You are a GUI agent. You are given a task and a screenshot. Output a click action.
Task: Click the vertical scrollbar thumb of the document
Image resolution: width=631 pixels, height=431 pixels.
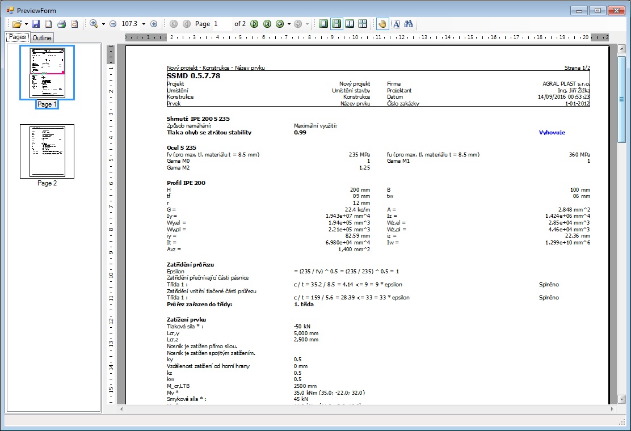622,99
